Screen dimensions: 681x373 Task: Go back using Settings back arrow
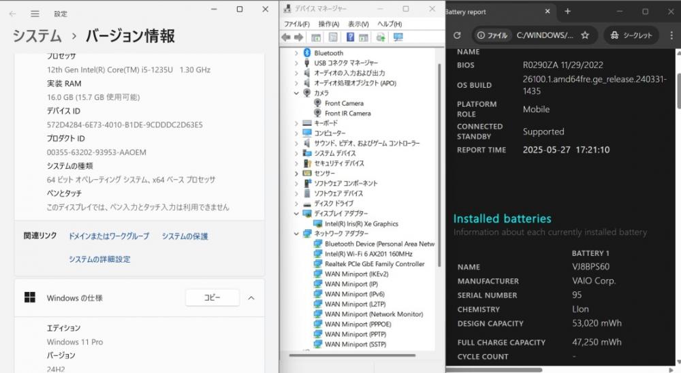12,14
